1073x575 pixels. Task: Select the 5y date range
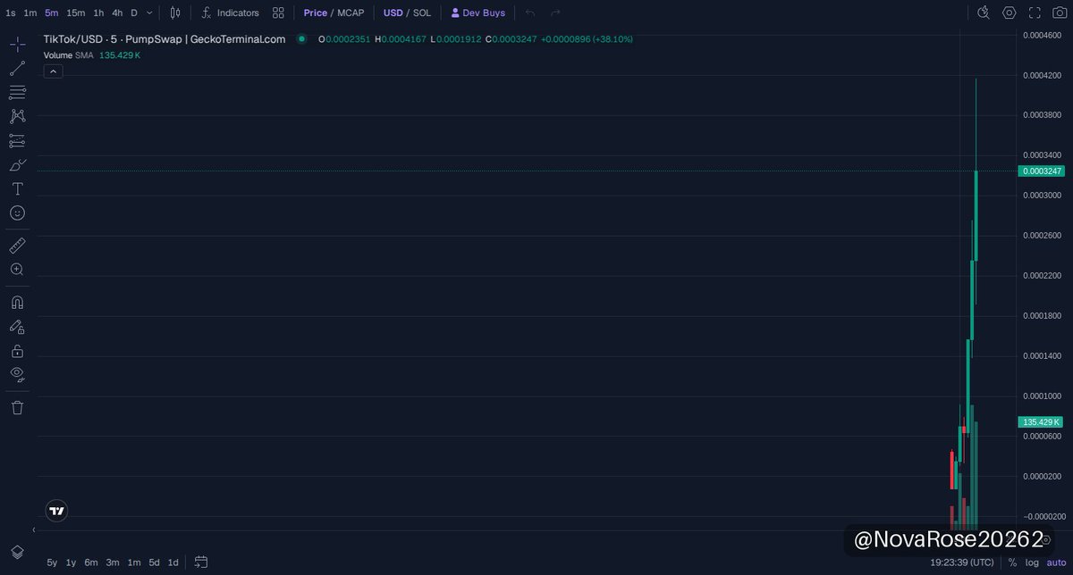[x=52, y=562]
